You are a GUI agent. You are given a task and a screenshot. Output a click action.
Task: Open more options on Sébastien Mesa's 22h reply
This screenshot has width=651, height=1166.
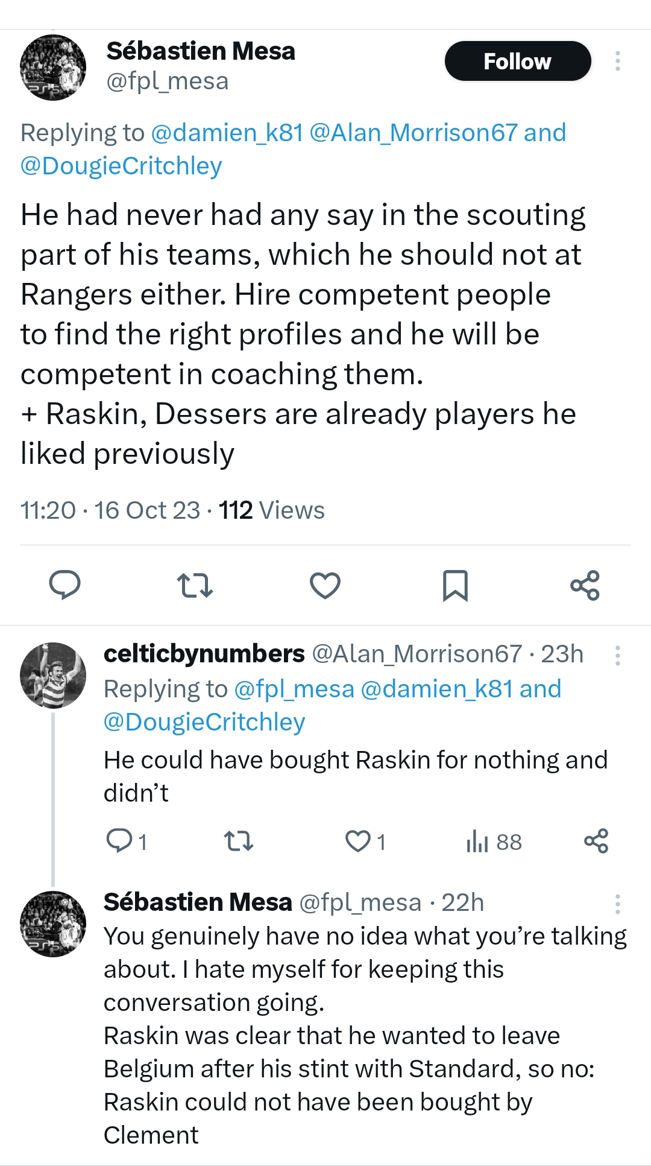618,904
